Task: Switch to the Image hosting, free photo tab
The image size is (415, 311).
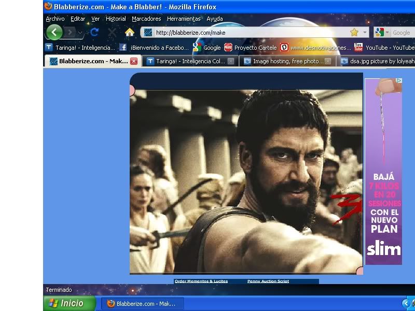Action: click(287, 61)
